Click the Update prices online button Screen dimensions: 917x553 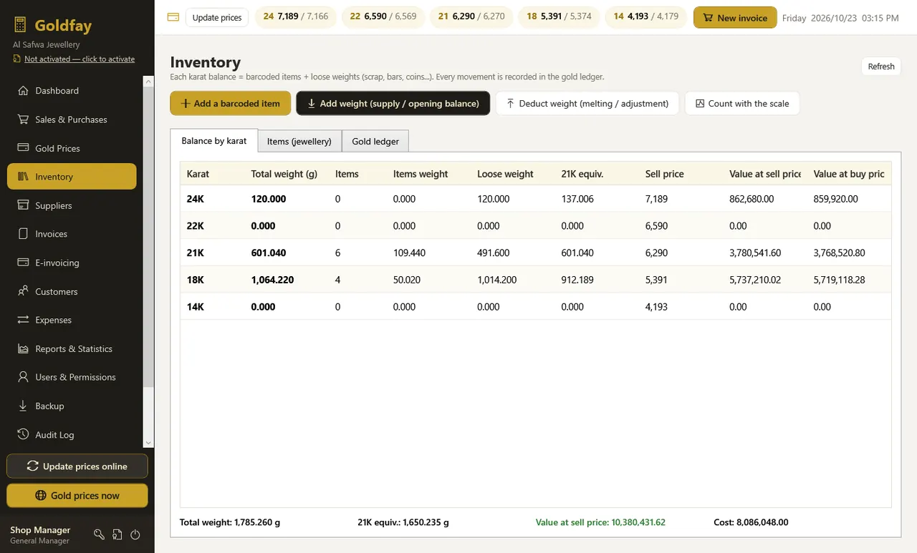pyautogui.click(x=77, y=466)
